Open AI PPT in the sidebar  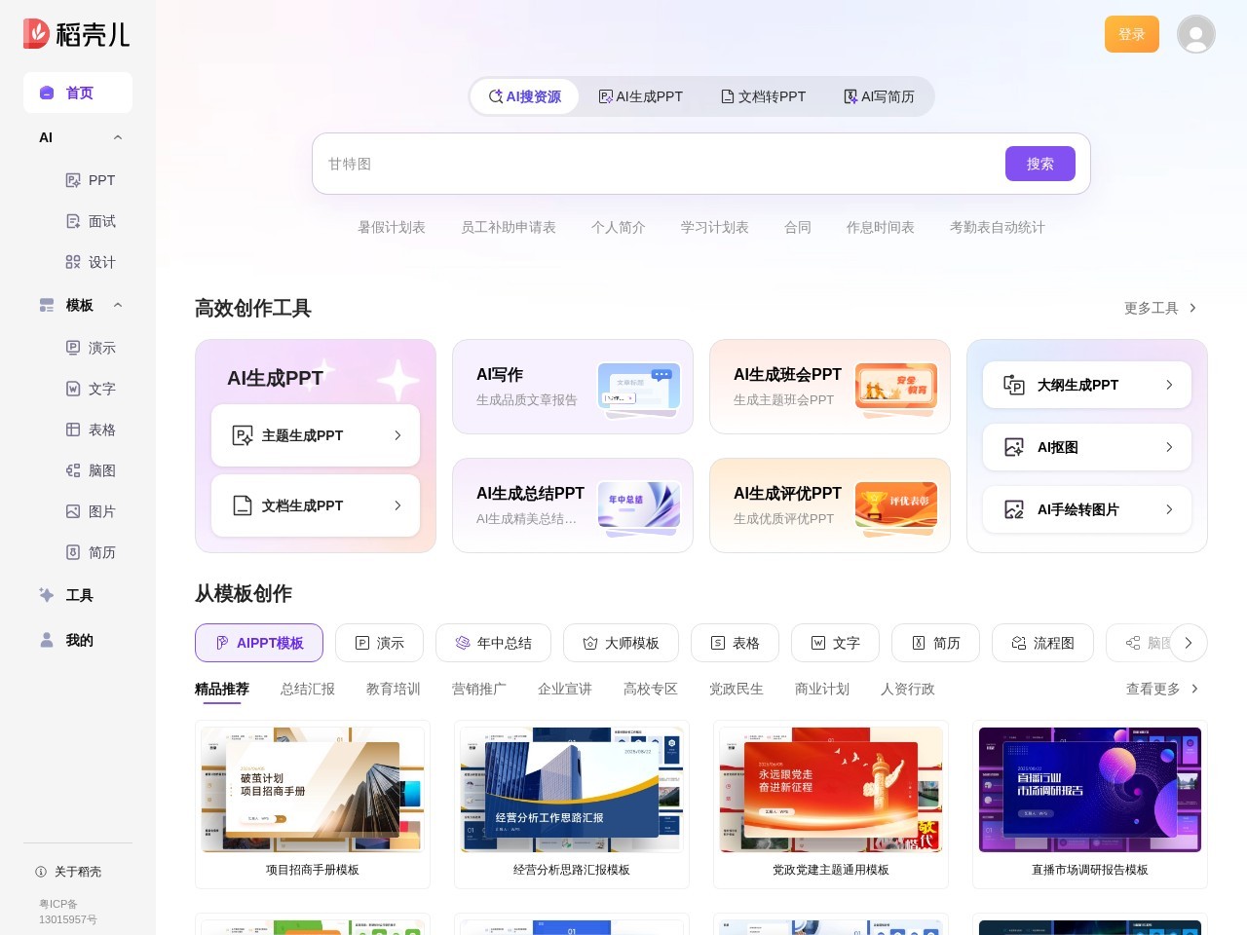pyautogui.click(x=90, y=180)
